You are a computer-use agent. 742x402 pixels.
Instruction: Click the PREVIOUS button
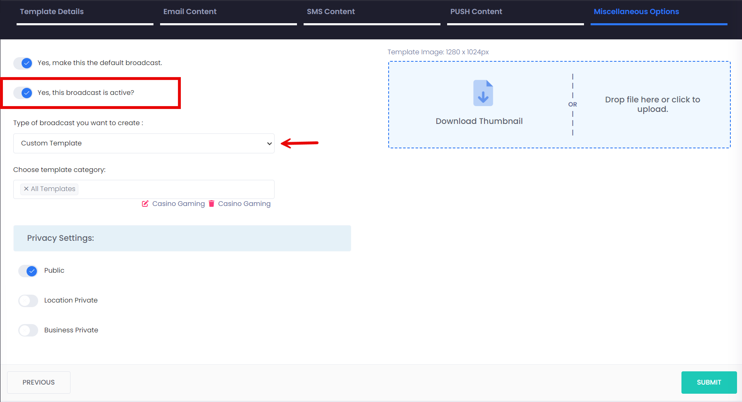click(39, 383)
